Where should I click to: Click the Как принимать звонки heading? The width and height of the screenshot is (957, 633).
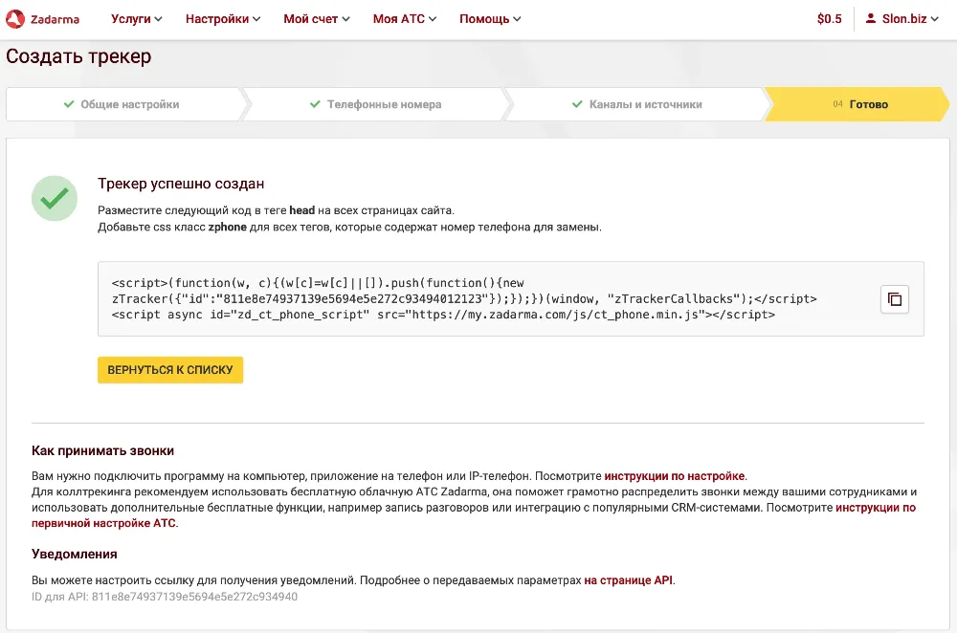(x=102, y=450)
